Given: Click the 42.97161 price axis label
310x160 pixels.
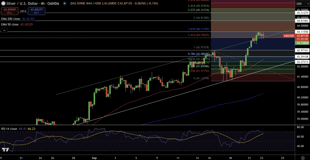Looking at the screenshot, I should coord(302,50).
